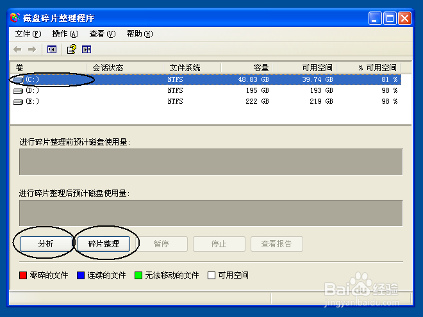This screenshot has height=317, width=423.
Task: Sort by the 文件系统 column header
Action: pyautogui.click(x=192, y=68)
